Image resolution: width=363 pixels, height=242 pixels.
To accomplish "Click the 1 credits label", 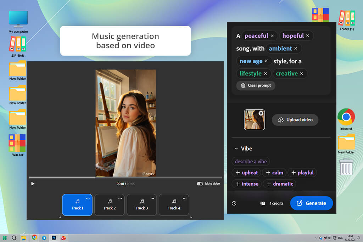I will (277, 203).
